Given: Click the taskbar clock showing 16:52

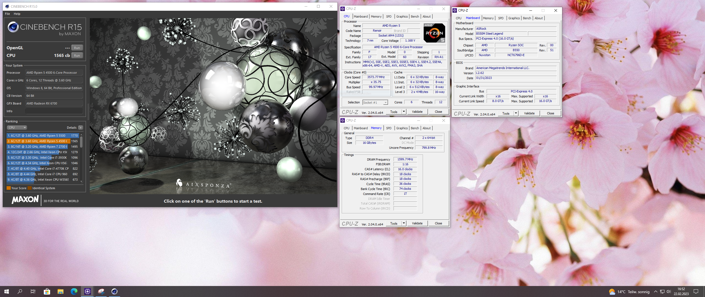Looking at the screenshot, I should point(681,291).
